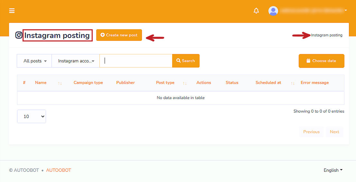Click the user profile avatar
The width and height of the screenshot is (356, 182).
tap(273, 11)
